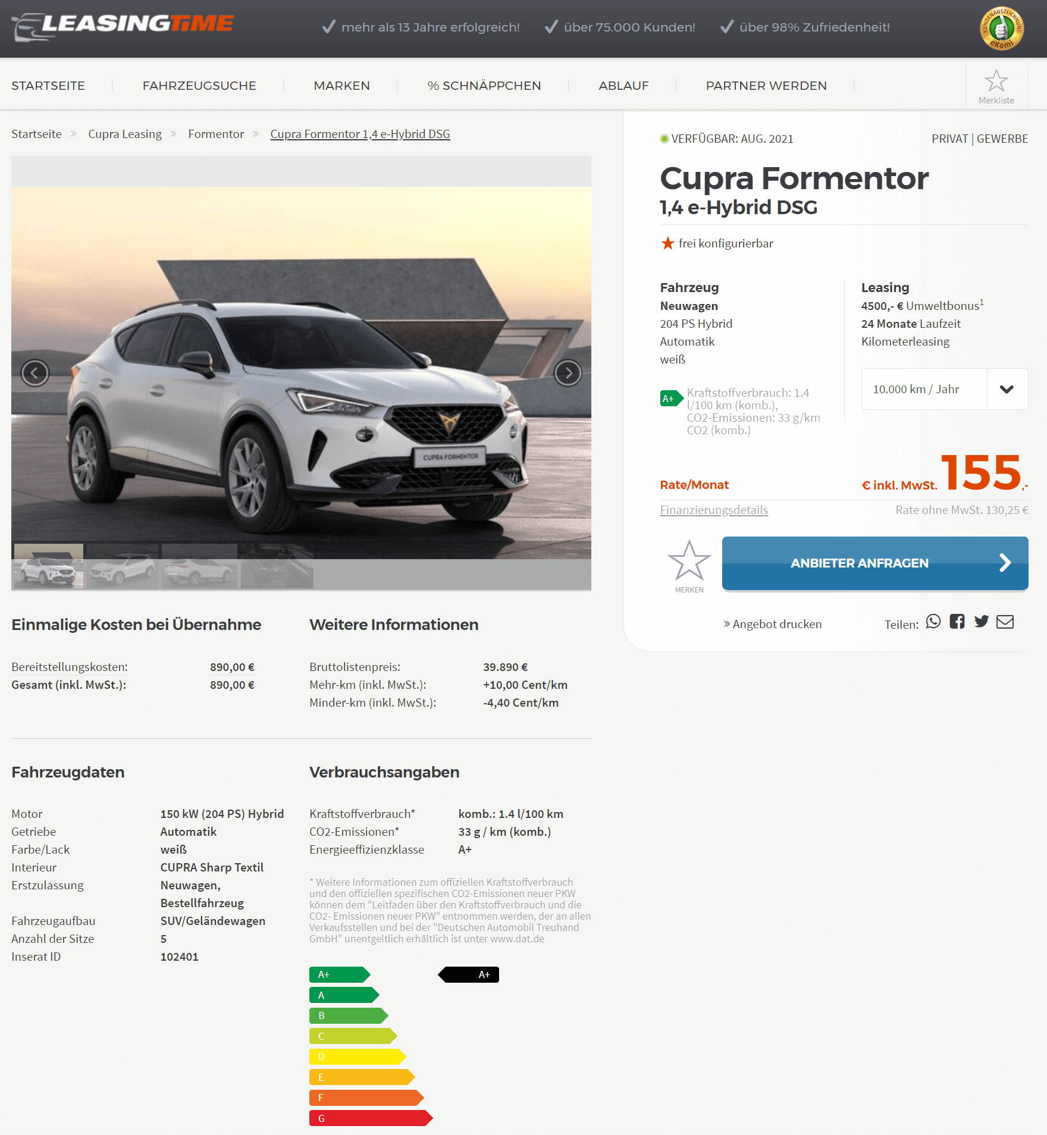
Task: Click the A+ efficiency badge near Kraftstoffverbrauch
Action: (x=672, y=399)
